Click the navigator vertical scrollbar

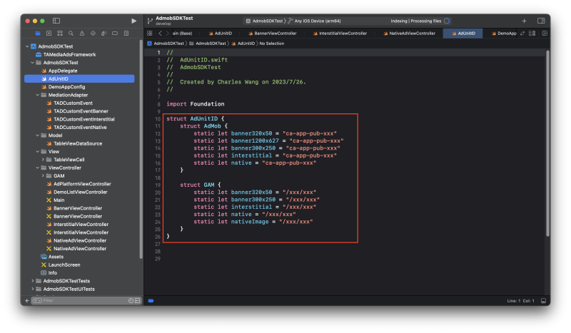[141, 149]
